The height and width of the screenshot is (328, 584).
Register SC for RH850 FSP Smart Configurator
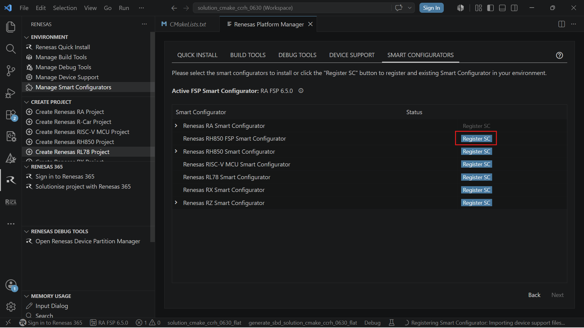pos(476,138)
